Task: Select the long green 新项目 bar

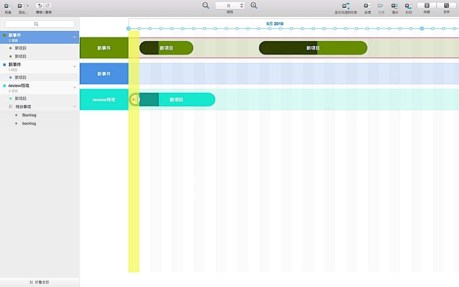Action: (313, 48)
